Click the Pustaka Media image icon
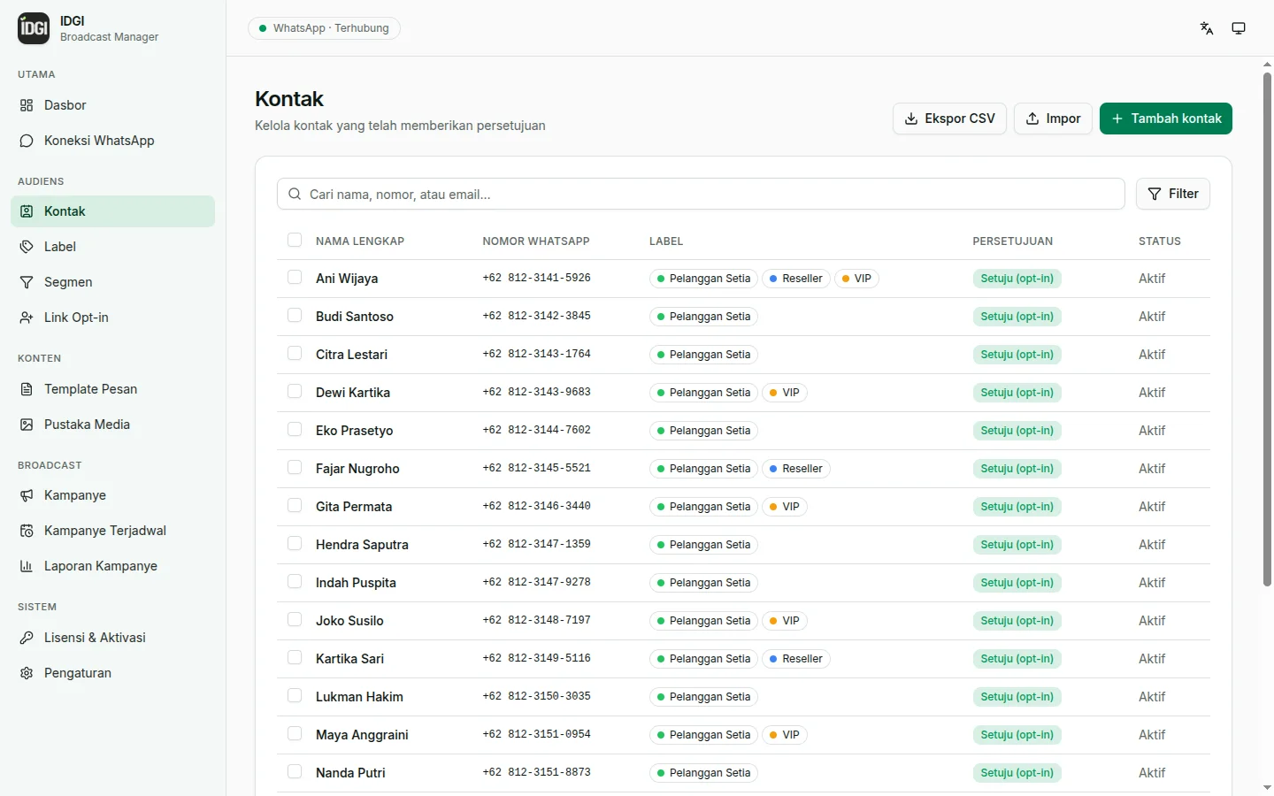Screen dimensions: 1274x796 tap(27, 425)
